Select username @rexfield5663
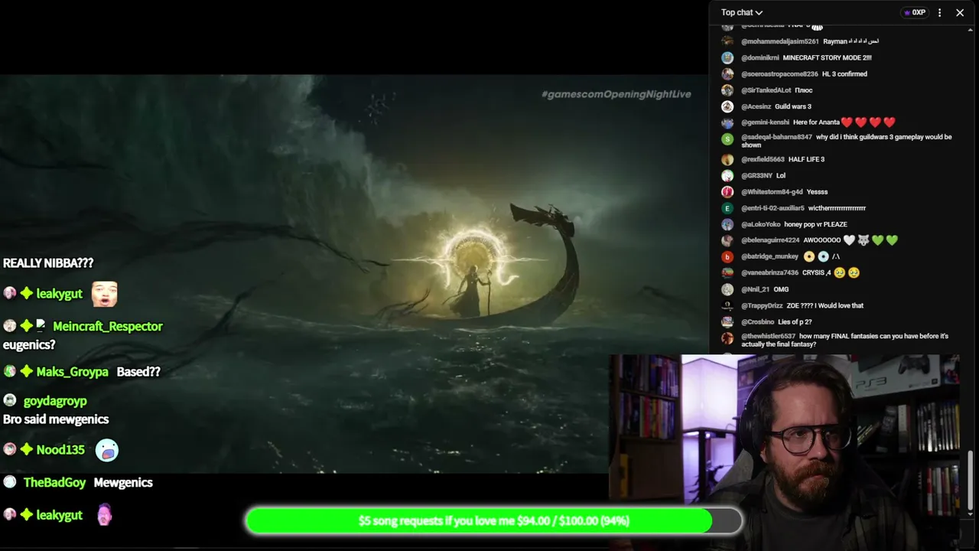The width and height of the screenshot is (979, 551). 763,159
